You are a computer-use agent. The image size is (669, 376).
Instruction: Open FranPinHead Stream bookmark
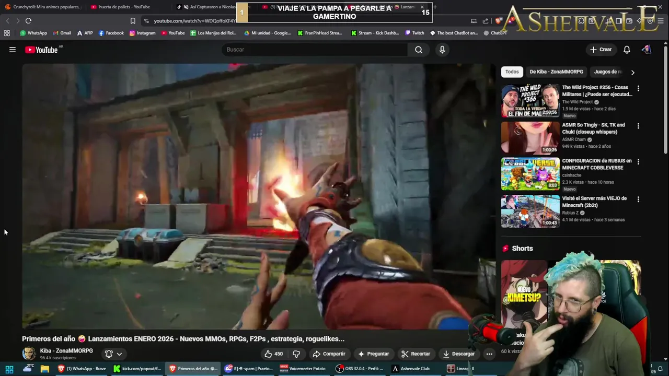tap(320, 33)
